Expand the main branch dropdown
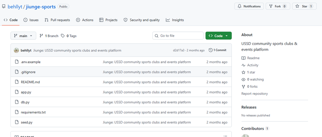 click(23, 36)
